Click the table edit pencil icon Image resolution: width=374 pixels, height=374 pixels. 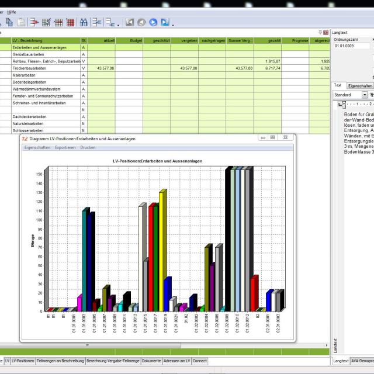coord(46,22)
